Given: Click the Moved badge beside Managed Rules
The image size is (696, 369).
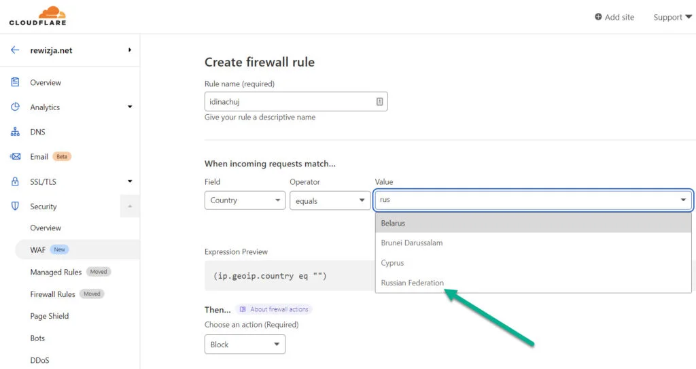Looking at the screenshot, I should pyautogui.click(x=99, y=272).
